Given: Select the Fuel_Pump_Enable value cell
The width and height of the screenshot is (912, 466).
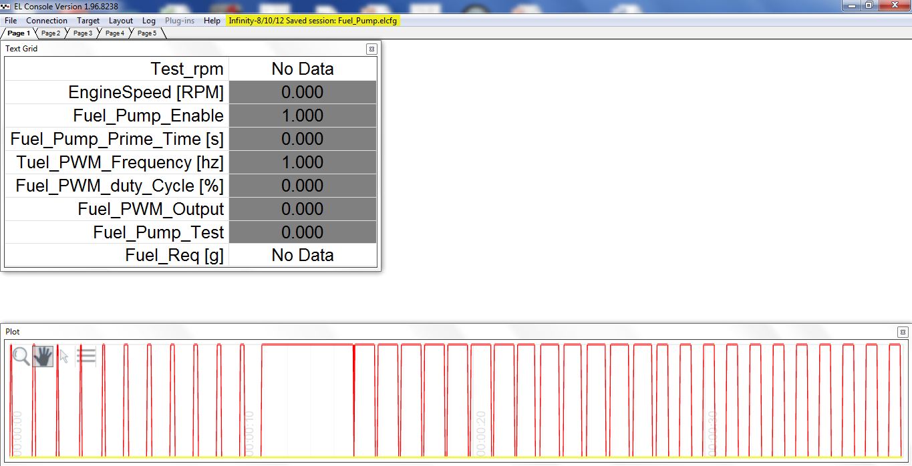Looking at the screenshot, I should (303, 115).
